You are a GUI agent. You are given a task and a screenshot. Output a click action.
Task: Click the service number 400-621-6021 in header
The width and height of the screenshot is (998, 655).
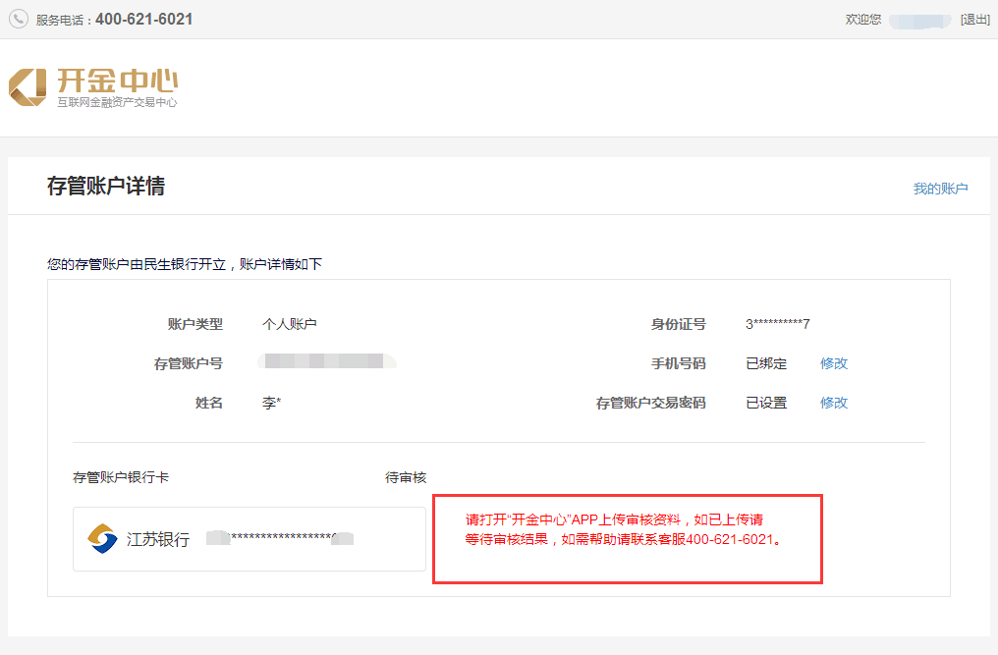(143, 20)
